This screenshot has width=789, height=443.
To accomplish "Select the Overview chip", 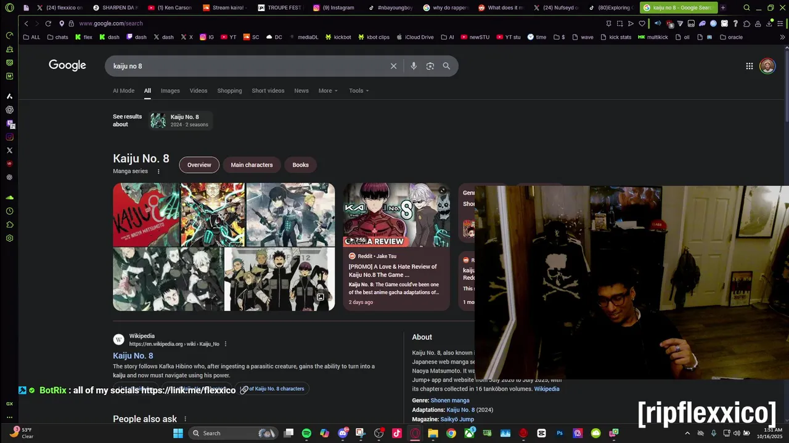I will tap(199, 165).
